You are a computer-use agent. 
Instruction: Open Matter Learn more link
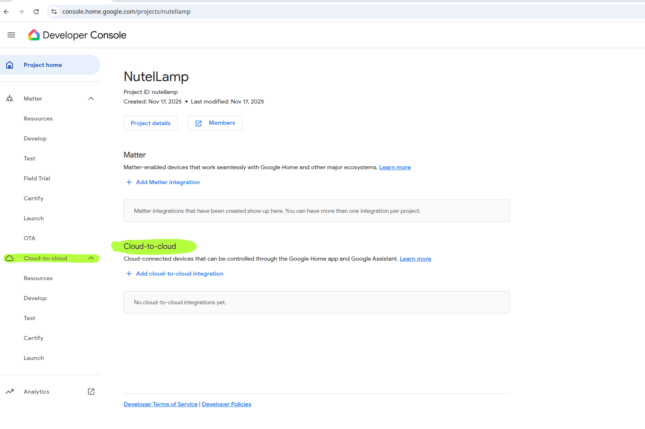[395, 167]
